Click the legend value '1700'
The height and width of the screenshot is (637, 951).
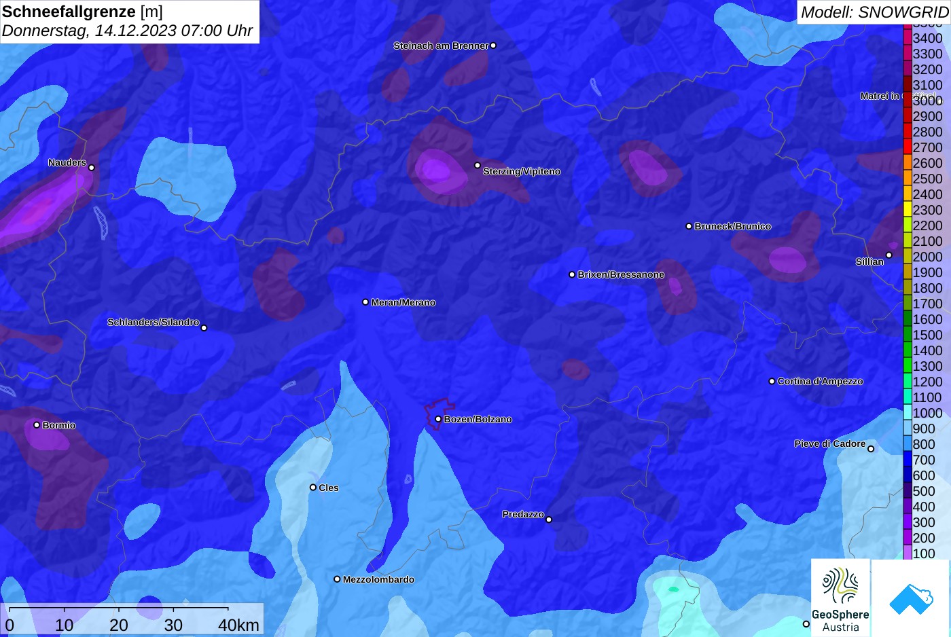[x=927, y=304]
